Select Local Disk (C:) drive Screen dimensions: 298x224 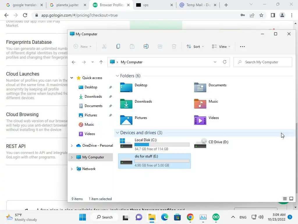(x=155, y=144)
